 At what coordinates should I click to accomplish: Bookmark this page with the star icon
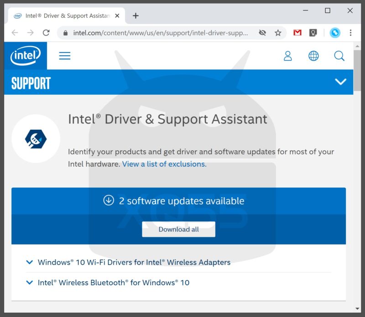(x=277, y=33)
